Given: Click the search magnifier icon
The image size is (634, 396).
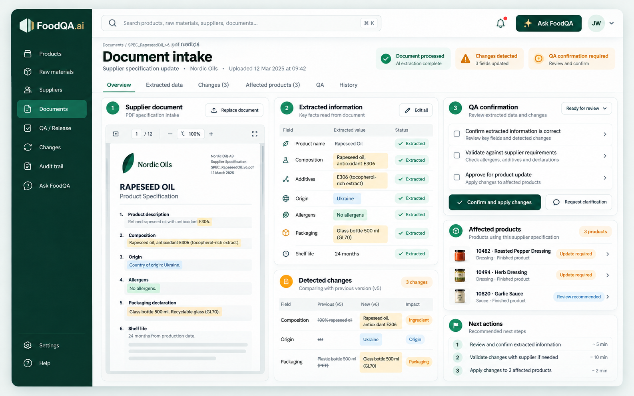Looking at the screenshot, I should tap(113, 23).
